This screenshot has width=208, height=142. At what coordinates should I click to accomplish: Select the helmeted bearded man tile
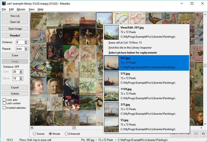199,118
